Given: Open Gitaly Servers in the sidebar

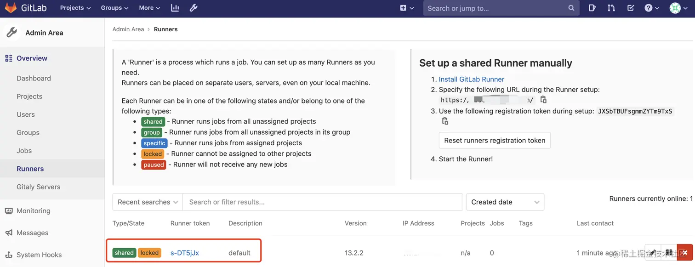Looking at the screenshot, I should (x=39, y=187).
